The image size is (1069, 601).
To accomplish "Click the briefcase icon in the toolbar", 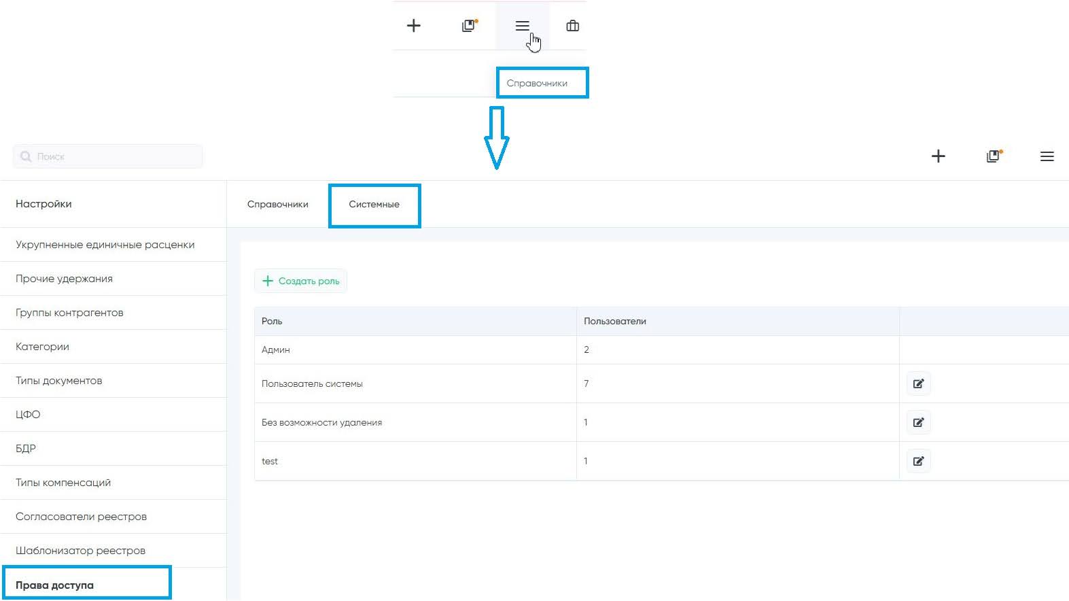I will click(572, 26).
